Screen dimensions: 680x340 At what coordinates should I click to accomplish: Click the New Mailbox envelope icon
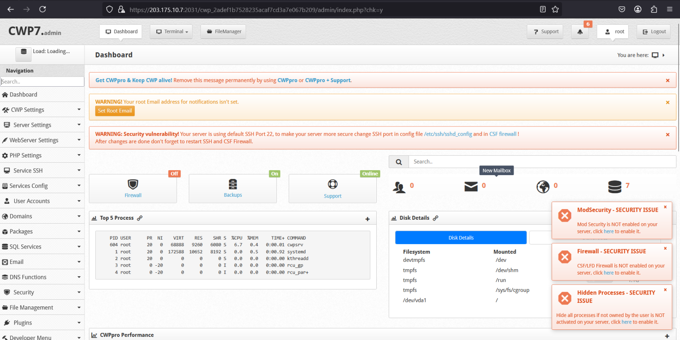click(471, 187)
